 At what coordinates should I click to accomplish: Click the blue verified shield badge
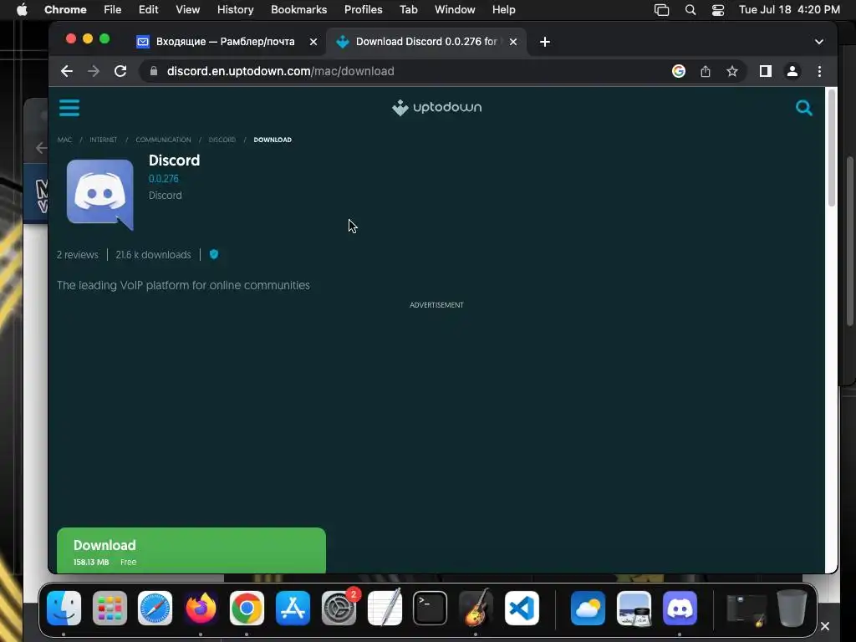pyautogui.click(x=214, y=254)
